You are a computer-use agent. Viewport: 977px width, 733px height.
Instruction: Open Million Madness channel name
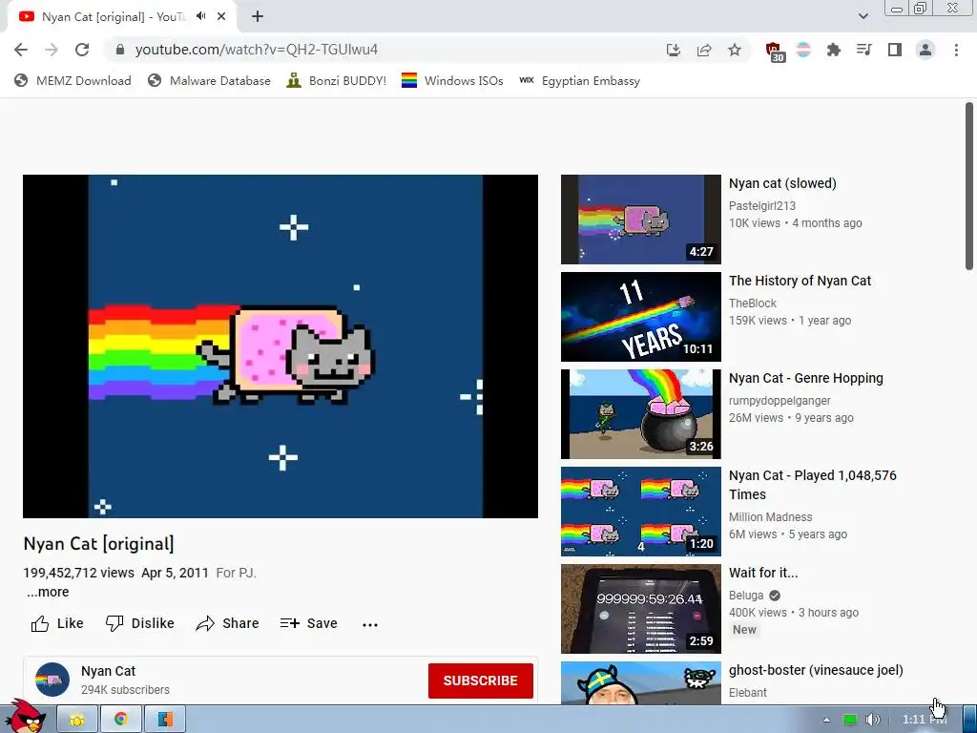771,516
